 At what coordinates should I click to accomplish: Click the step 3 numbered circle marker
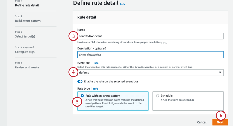coord(73,36)
